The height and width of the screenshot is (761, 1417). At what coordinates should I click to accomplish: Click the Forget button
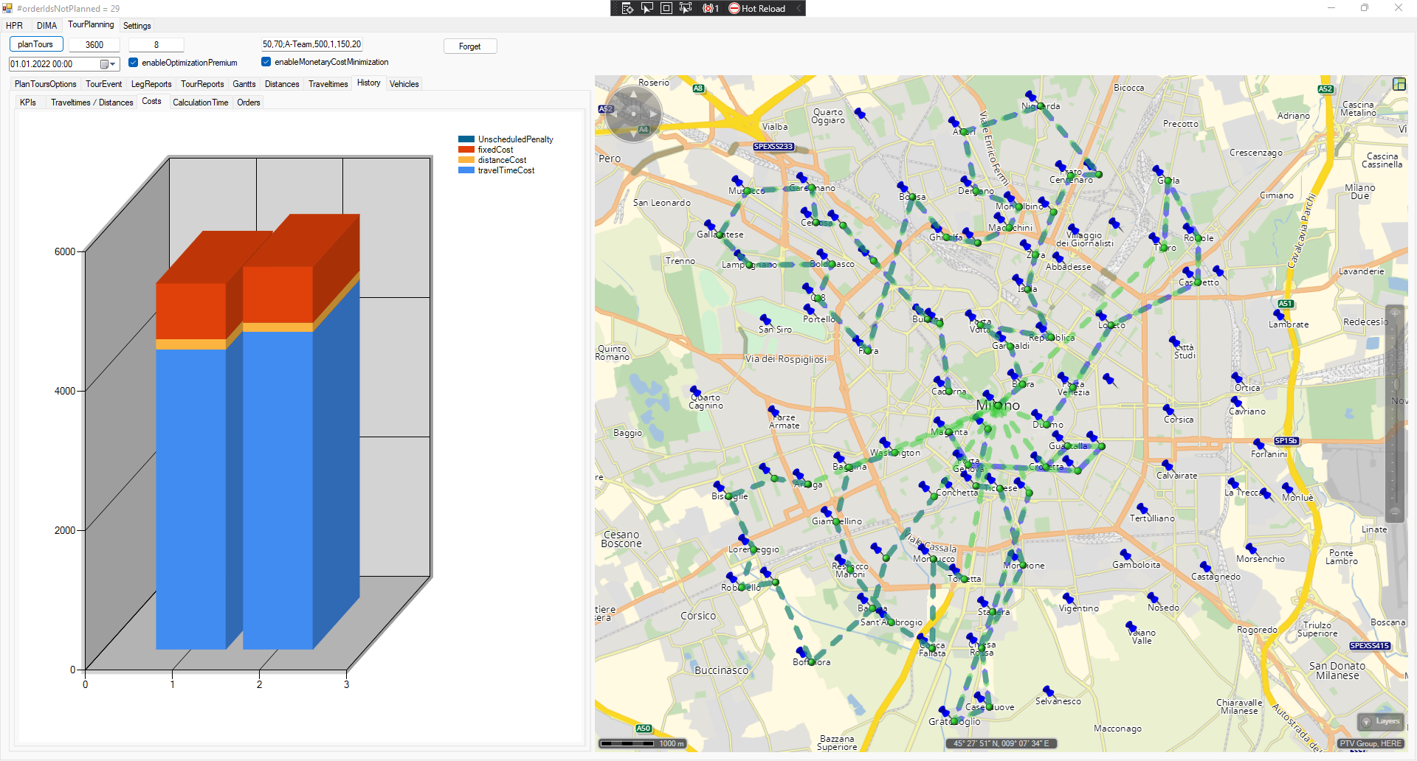tap(469, 46)
